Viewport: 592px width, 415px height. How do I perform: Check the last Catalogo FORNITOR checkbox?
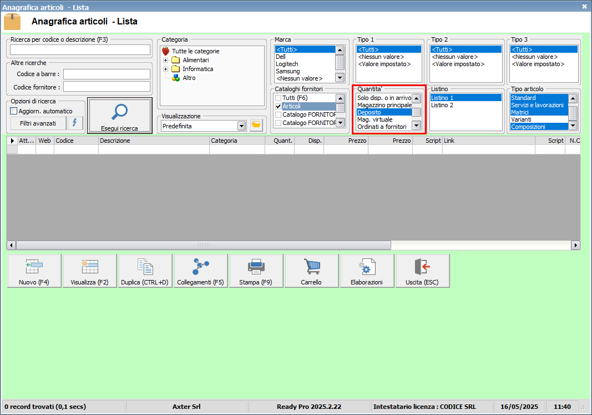click(x=279, y=123)
